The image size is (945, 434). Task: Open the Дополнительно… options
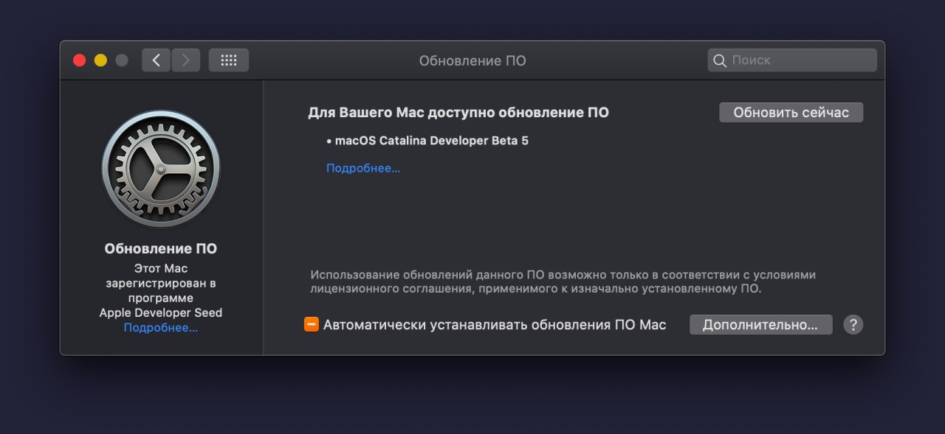pos(760,325)
